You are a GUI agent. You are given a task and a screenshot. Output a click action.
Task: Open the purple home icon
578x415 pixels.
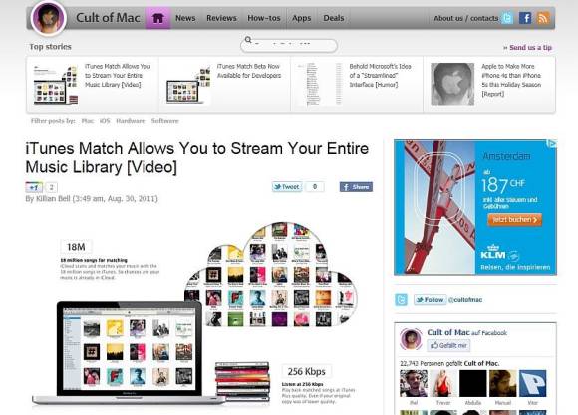(x=158, y=18)
